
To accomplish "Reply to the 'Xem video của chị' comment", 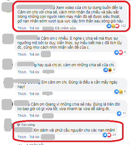I will click(34, 28).
